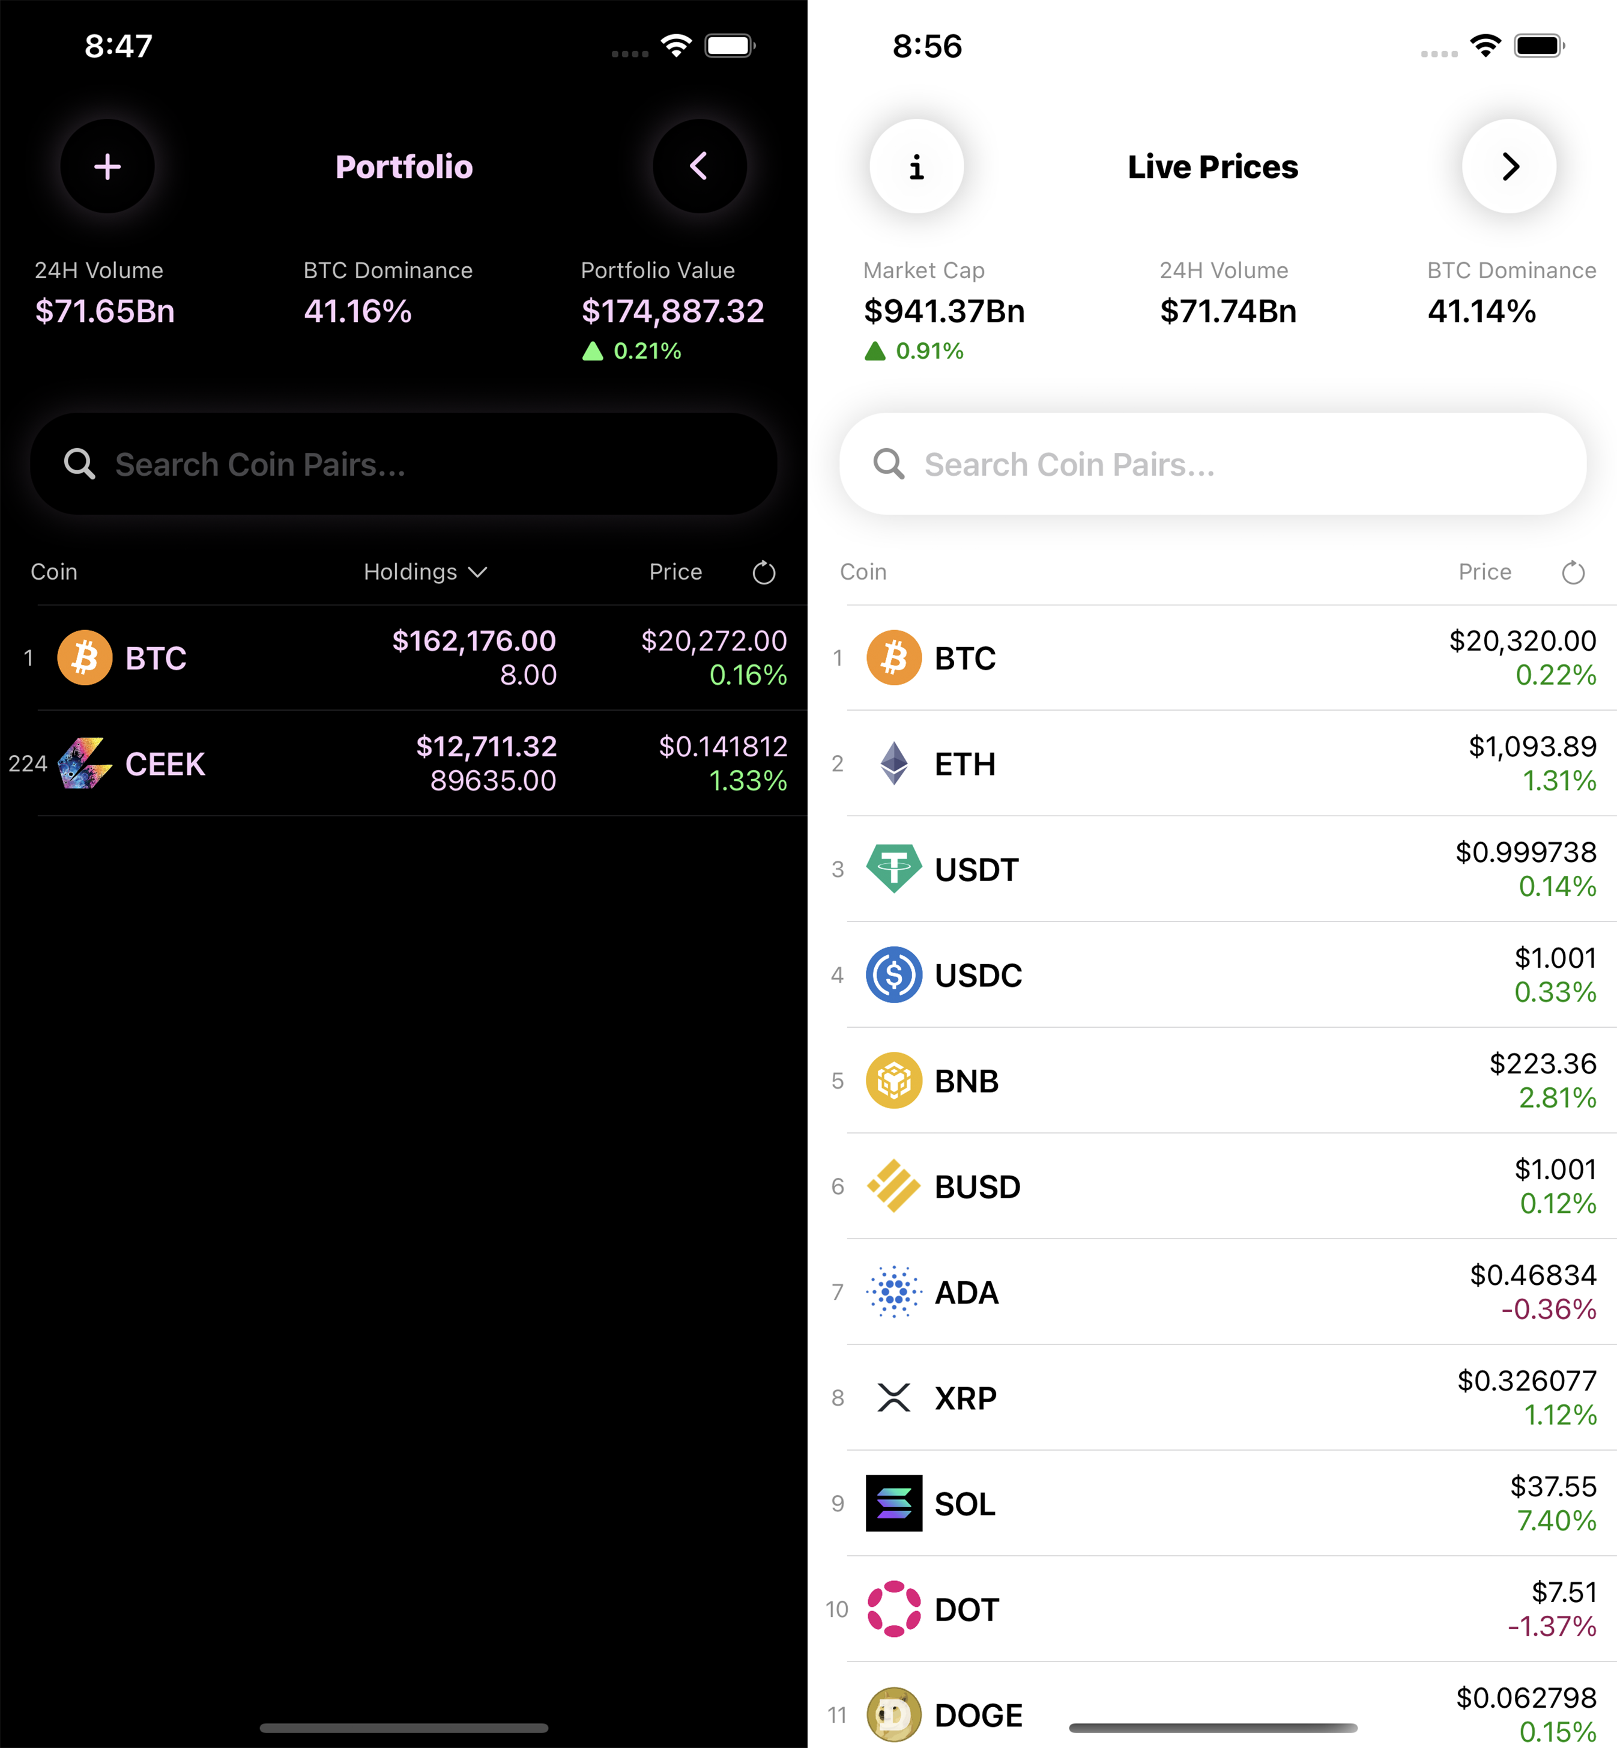This screenshot has width=1617, height=1748.
Task: Click the CEEK coin logo
Action: [84, 763]
